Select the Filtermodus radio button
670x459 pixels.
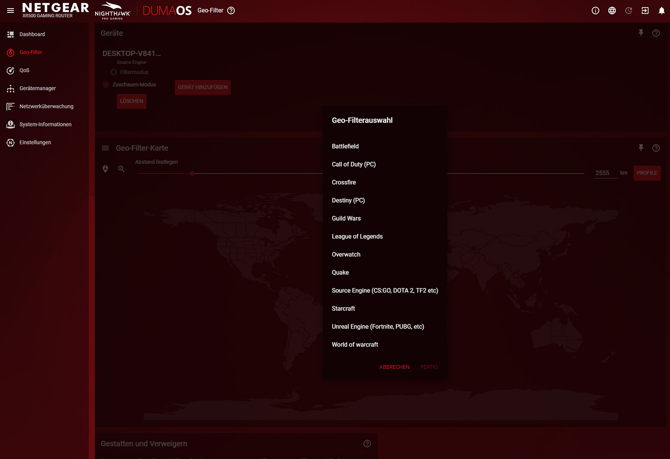point(113,72)
